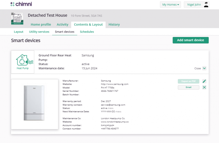
Task: Switch to the Schedules sub-tab
Action: [87, 32]
